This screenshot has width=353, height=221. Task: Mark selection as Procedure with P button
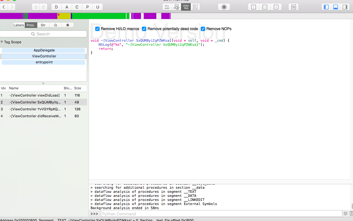[x=87, y=7]
